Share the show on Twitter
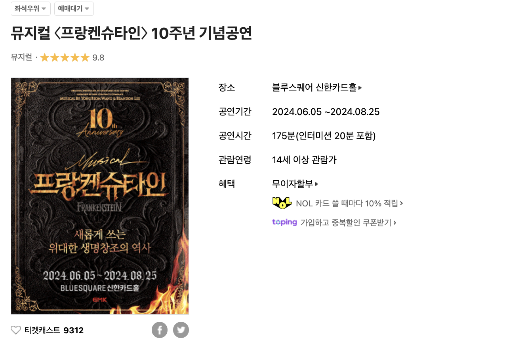 pyautogui.click(x=181, y=330)
